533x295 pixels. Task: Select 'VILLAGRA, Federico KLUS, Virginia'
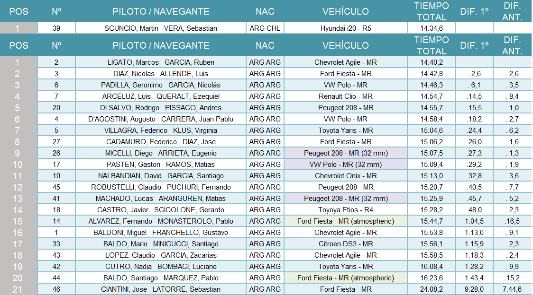click(160, 130)
